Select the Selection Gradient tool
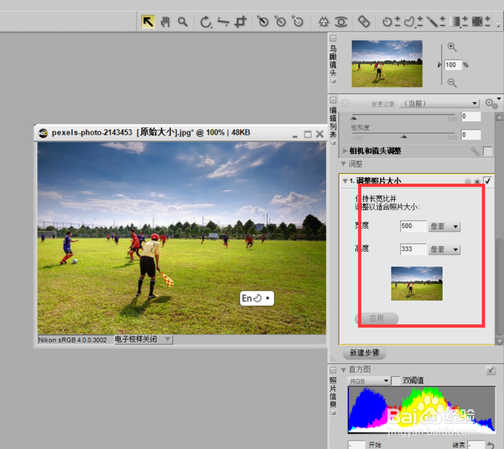The height and width of the screenshot is (449, 504). tap(455, 22)
